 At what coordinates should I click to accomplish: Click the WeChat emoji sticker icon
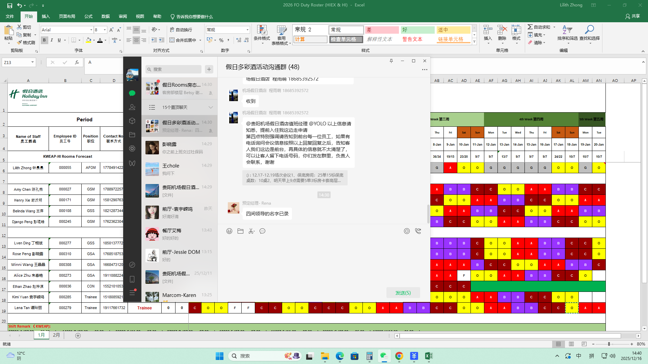click(229, 231)
